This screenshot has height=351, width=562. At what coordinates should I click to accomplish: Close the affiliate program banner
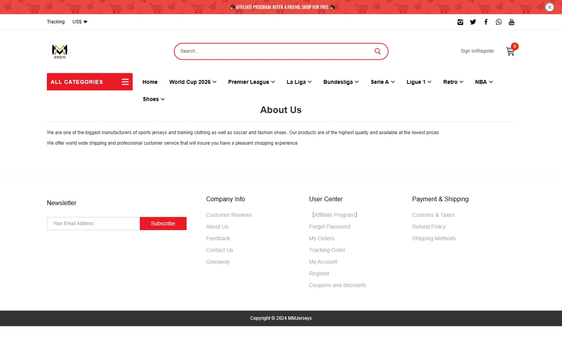[x=550, y=7]
